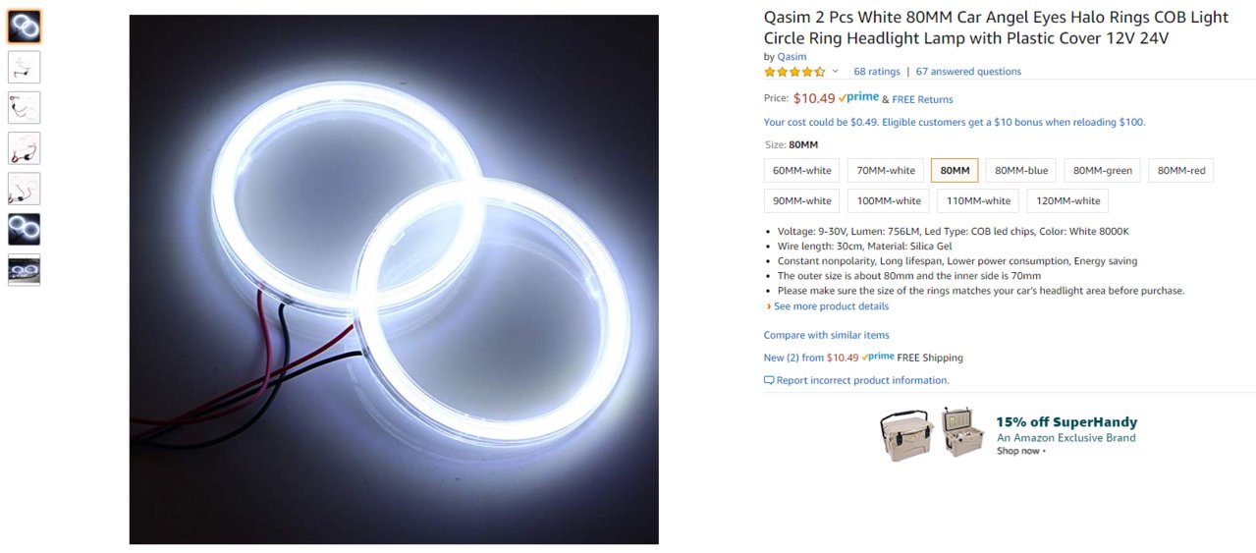The width and height of the screenshot is (1256, 553).
Task: Click the Qasim brand link
Action: point(792,57)
